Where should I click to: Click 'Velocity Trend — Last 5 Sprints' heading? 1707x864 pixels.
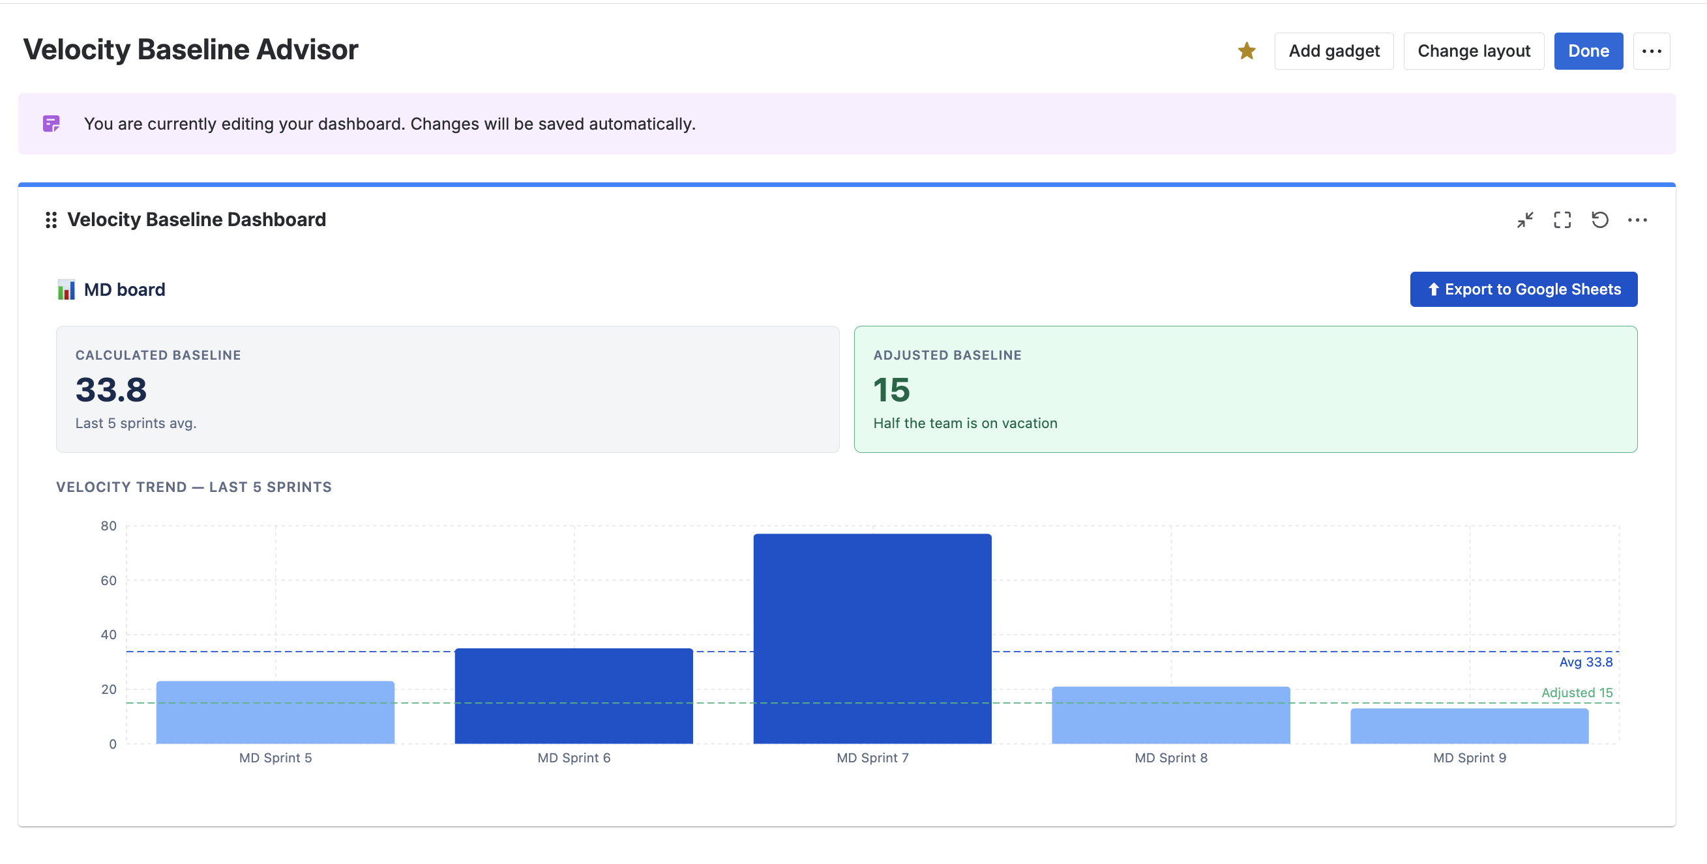[194, 487]
